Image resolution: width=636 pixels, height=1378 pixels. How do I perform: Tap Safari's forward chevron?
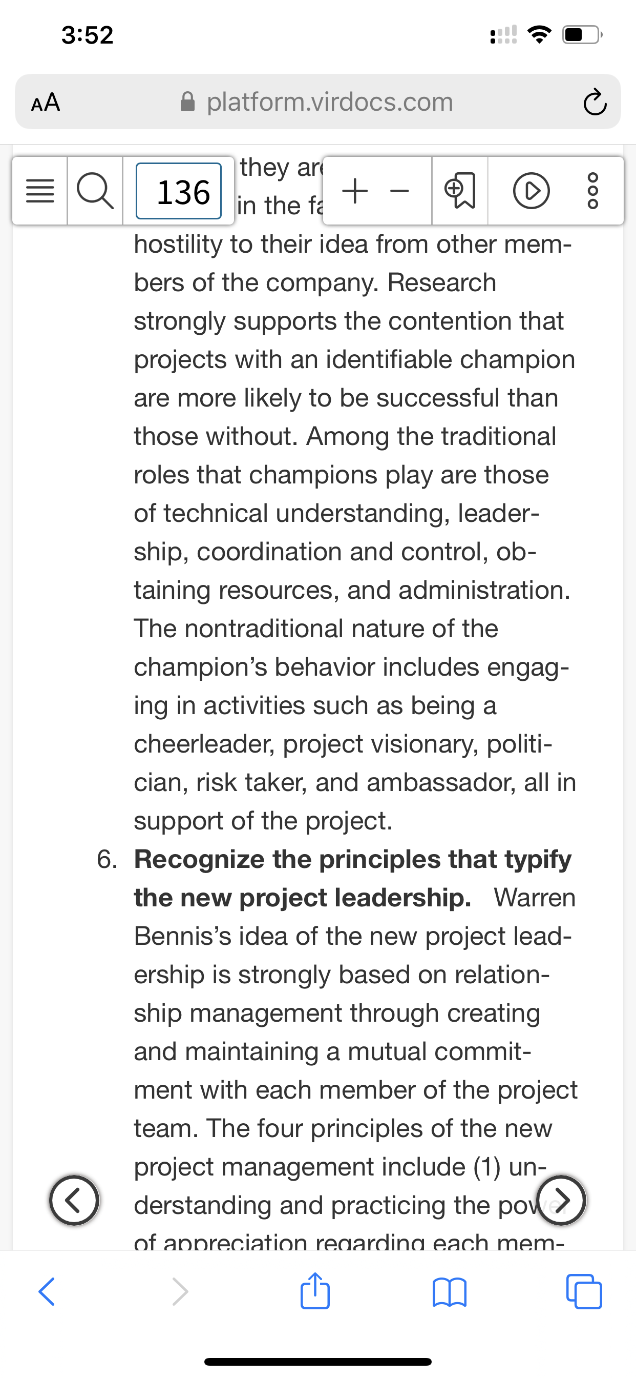coord(180,1292)
